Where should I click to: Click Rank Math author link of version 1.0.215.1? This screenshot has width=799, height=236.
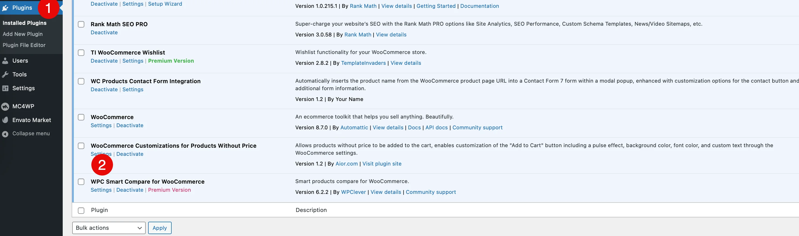pyautogui.click(x=363, y=6)
